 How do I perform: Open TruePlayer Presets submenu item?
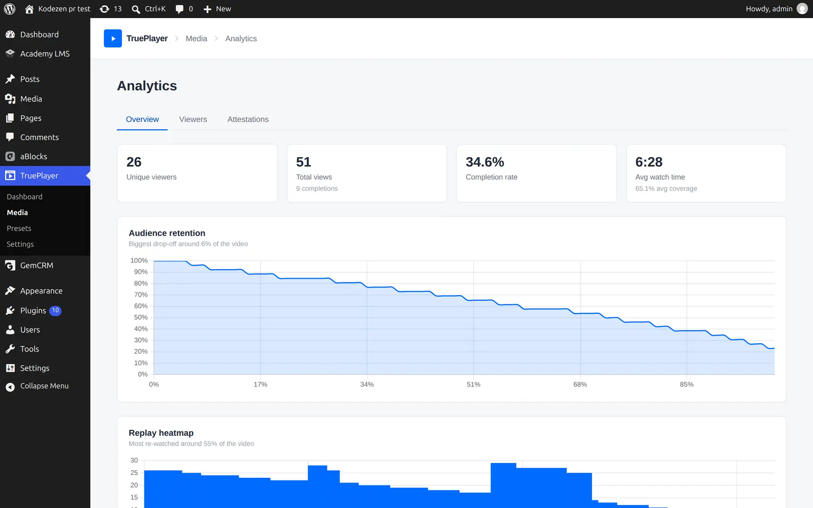click(x=19, y=228)
